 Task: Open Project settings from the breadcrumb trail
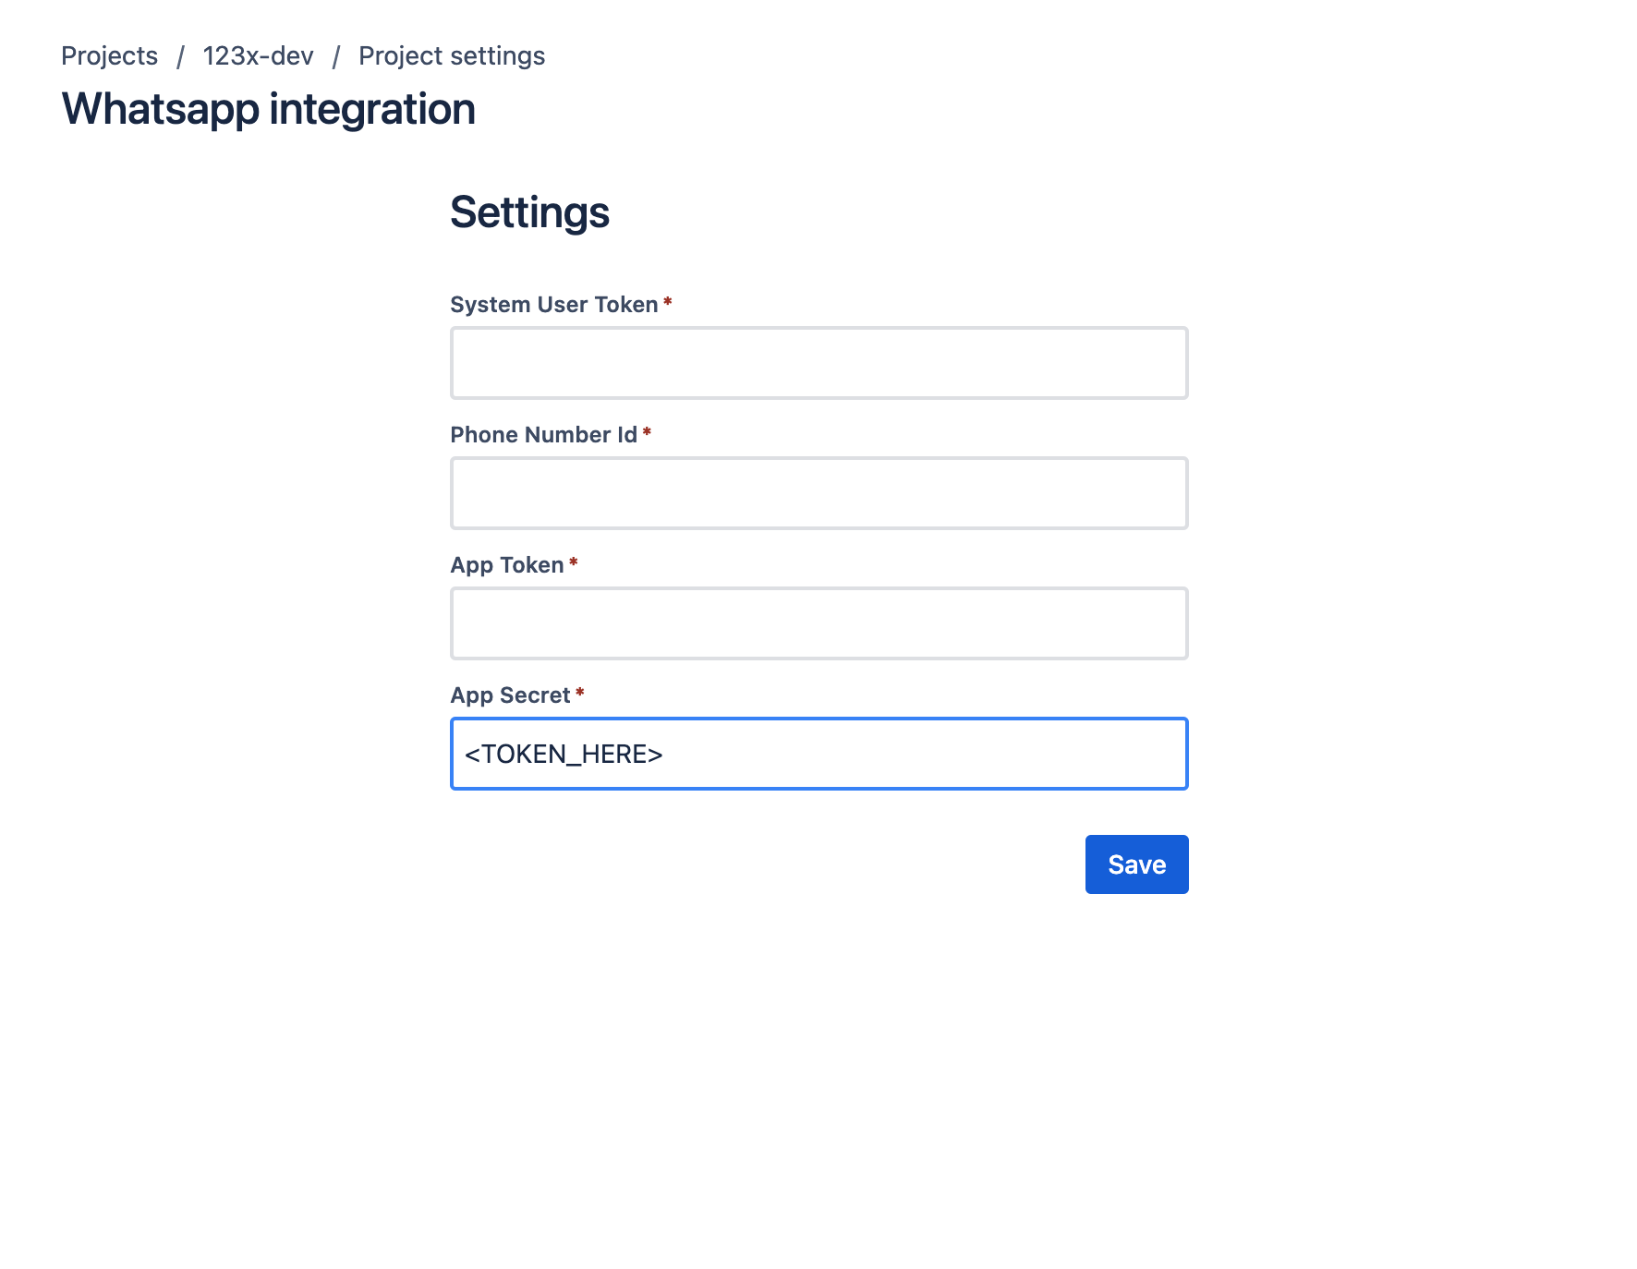point(452,55)
